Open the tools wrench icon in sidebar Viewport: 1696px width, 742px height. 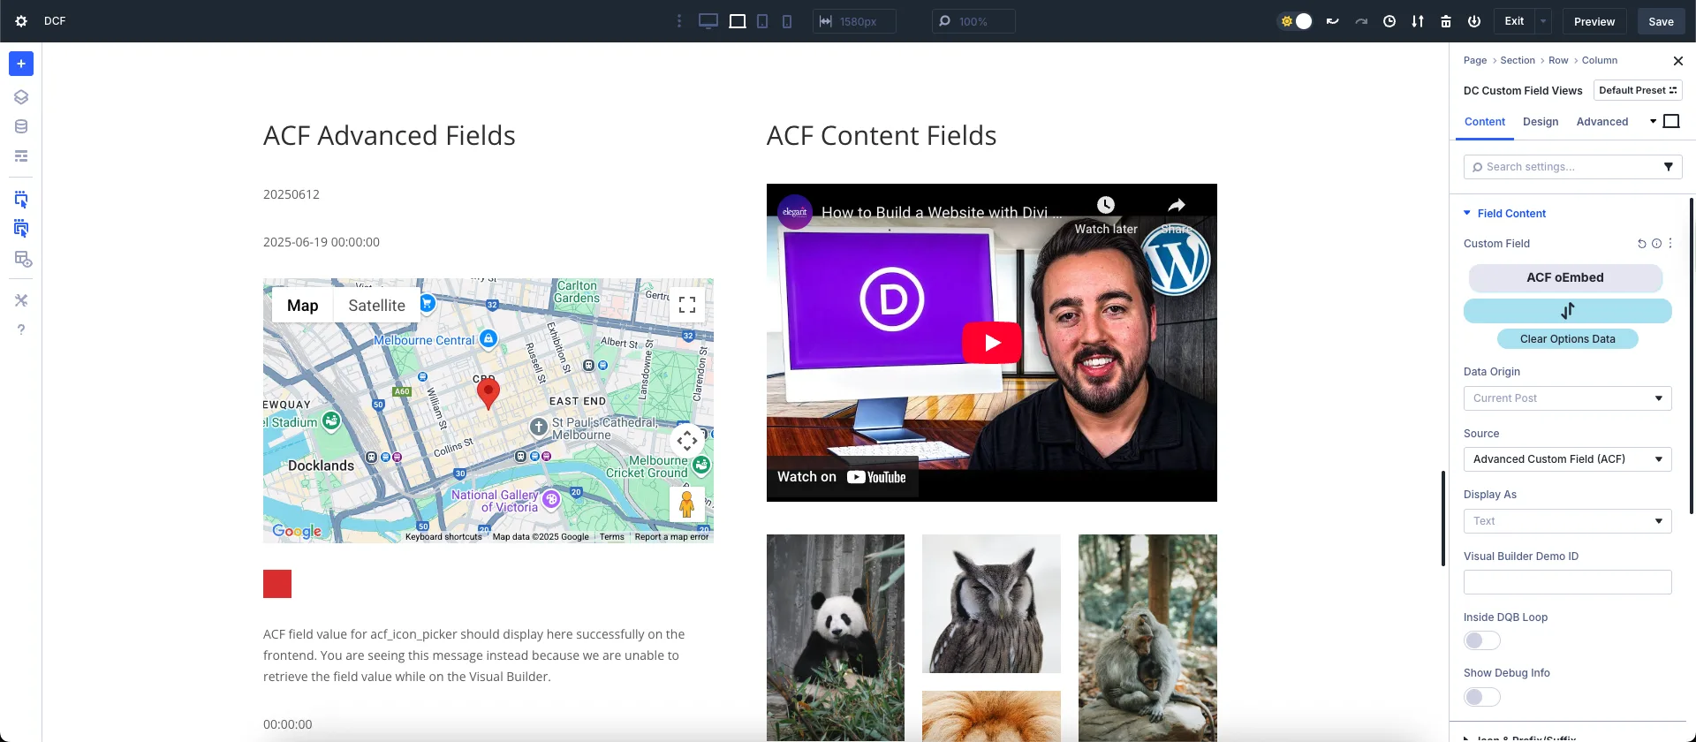[21, 300]
